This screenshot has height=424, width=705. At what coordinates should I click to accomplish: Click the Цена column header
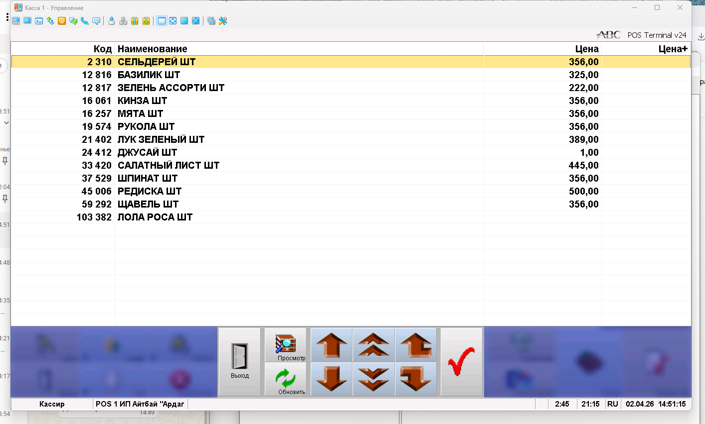pyautogui.click(x=543, y=49)
